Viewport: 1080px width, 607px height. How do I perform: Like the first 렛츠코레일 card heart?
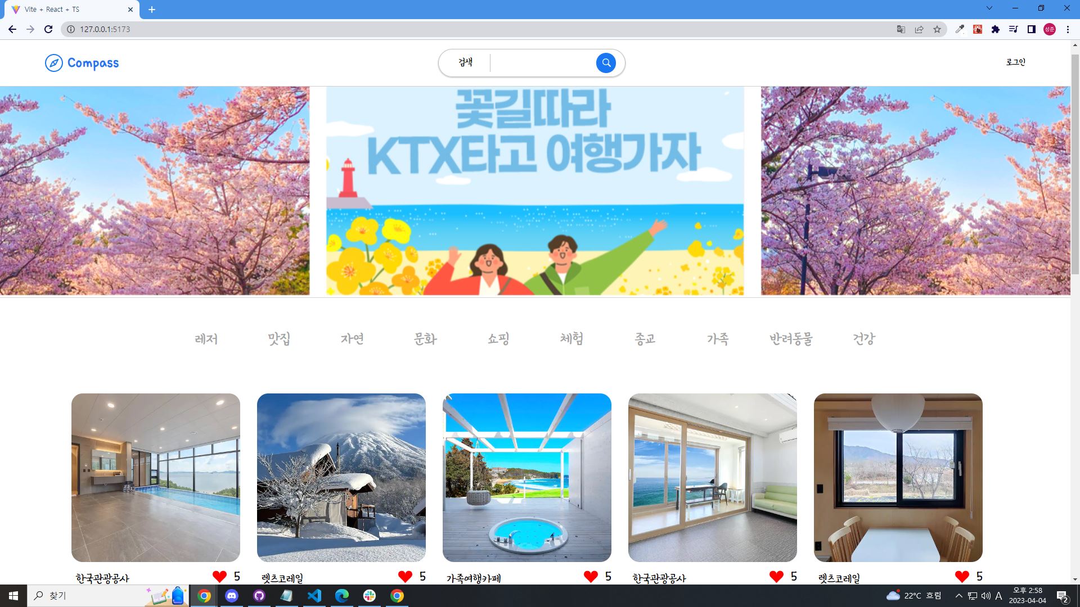[x=405, y=577]
